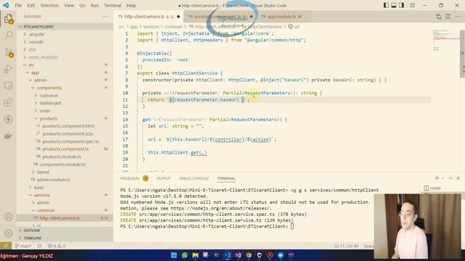465x261 pixels.
Task: Open the Docker whale icon view
Action: (x=8, y=136)
